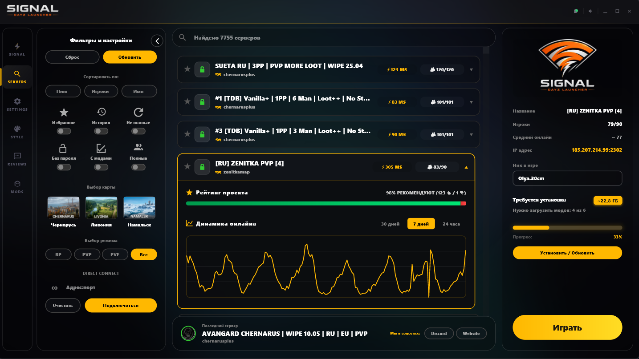Select the RP mode filter

coord(58,254)
